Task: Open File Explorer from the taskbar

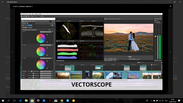Action: tap(26, 101)
